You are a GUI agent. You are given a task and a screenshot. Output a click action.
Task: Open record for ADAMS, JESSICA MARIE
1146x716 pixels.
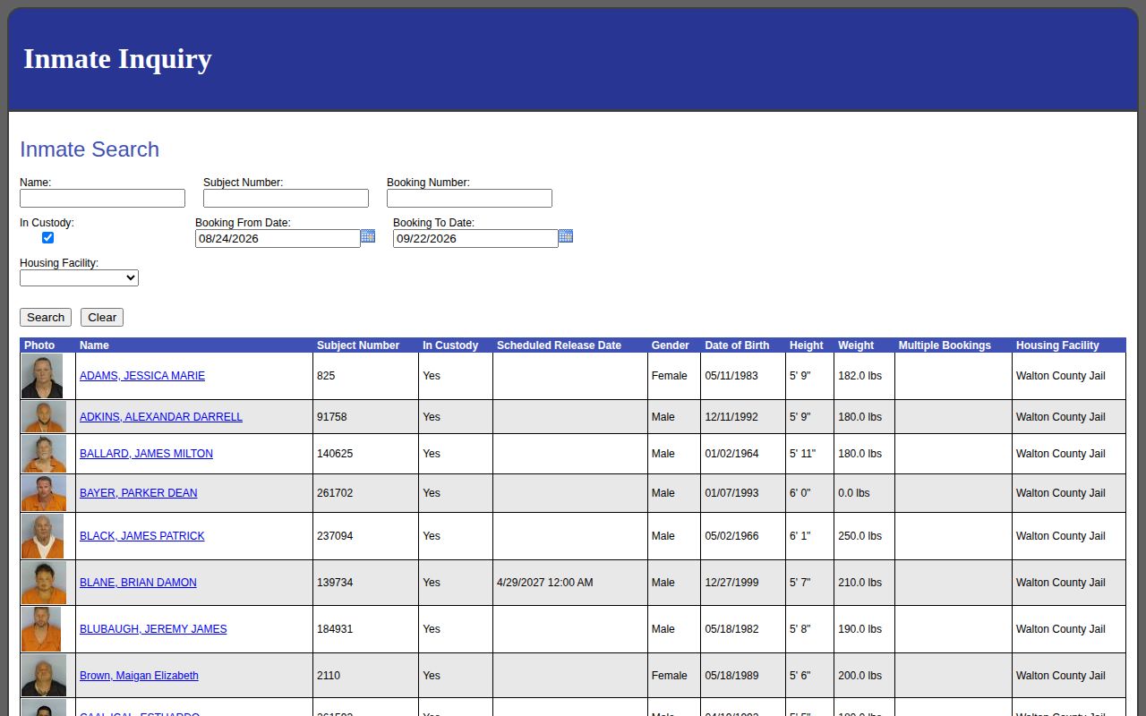142,376
